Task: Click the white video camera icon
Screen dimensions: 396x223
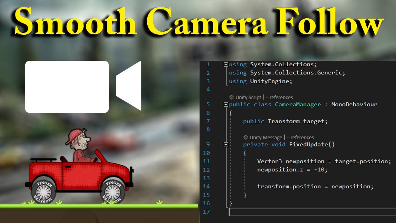Action: pos(83,86)
